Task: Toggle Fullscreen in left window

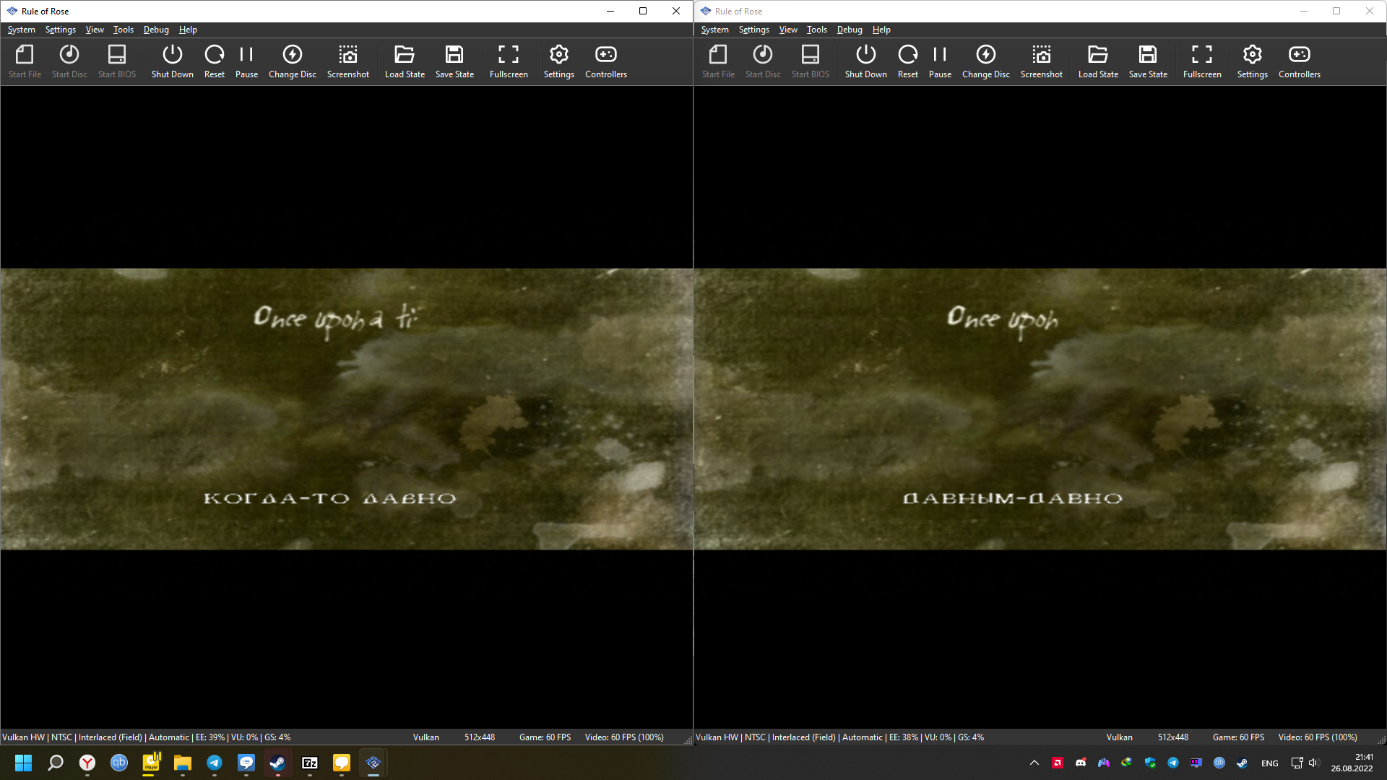Action: pos(509,62)
